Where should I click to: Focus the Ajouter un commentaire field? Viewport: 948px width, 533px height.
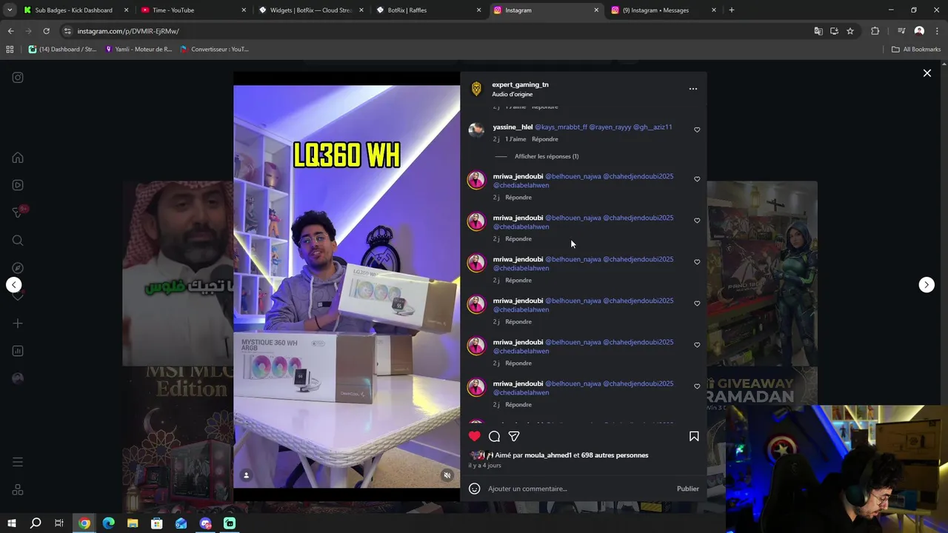(578, 489)
